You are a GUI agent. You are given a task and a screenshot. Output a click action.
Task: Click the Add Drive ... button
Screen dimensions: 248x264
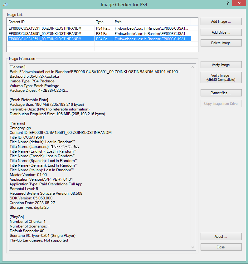click(x=221, y=32)
